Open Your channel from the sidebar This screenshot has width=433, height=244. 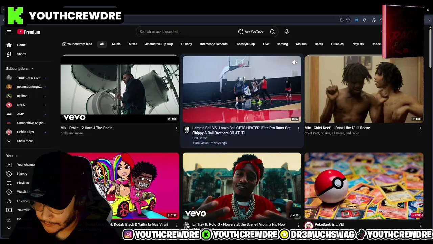[26, 165]
